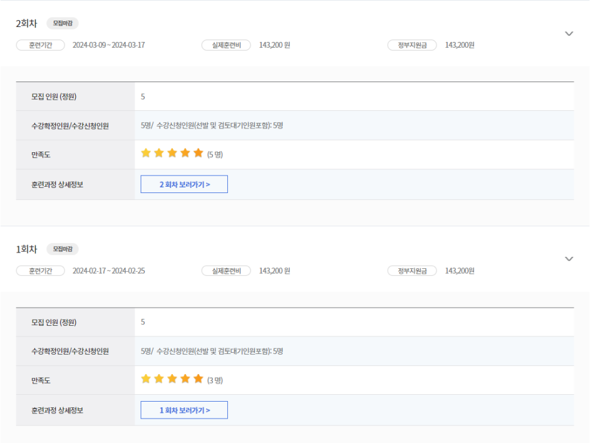Click the 정부지원금 tag in the 1회차 header

tap(411, 271)
